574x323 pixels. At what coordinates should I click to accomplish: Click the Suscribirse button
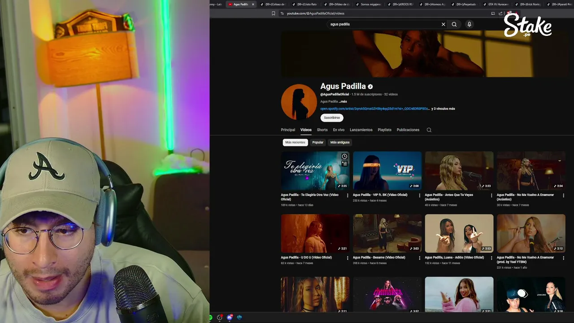[332, 118]
